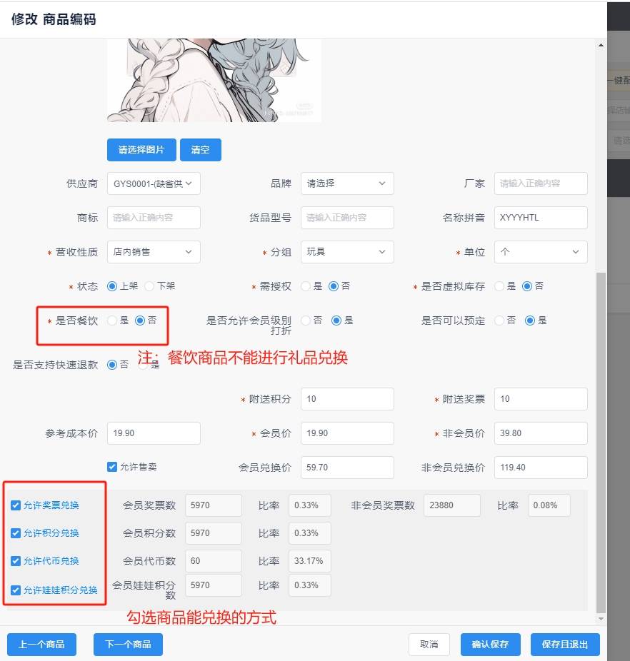The width and height of the screenshot is (630, 661).
Task: Click the 请选择图片 button
Action: point(141,150)
